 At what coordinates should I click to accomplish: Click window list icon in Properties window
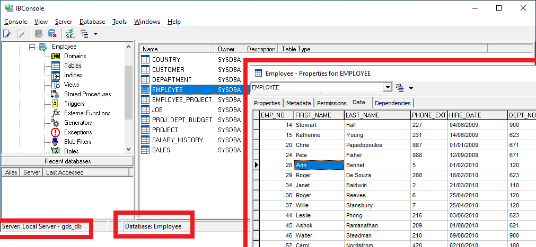tap(399, 88)
